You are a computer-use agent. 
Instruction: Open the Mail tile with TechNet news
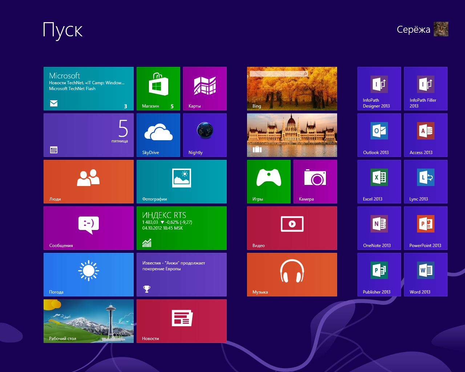89,89
